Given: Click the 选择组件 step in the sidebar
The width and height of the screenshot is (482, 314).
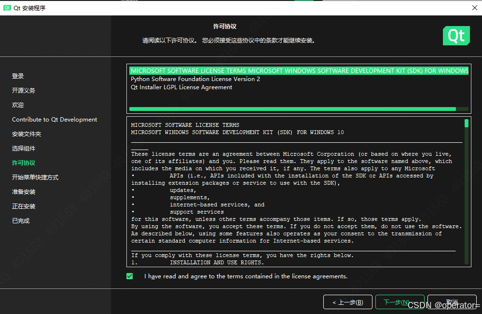Looking at the screenshot, I should 24,149.
